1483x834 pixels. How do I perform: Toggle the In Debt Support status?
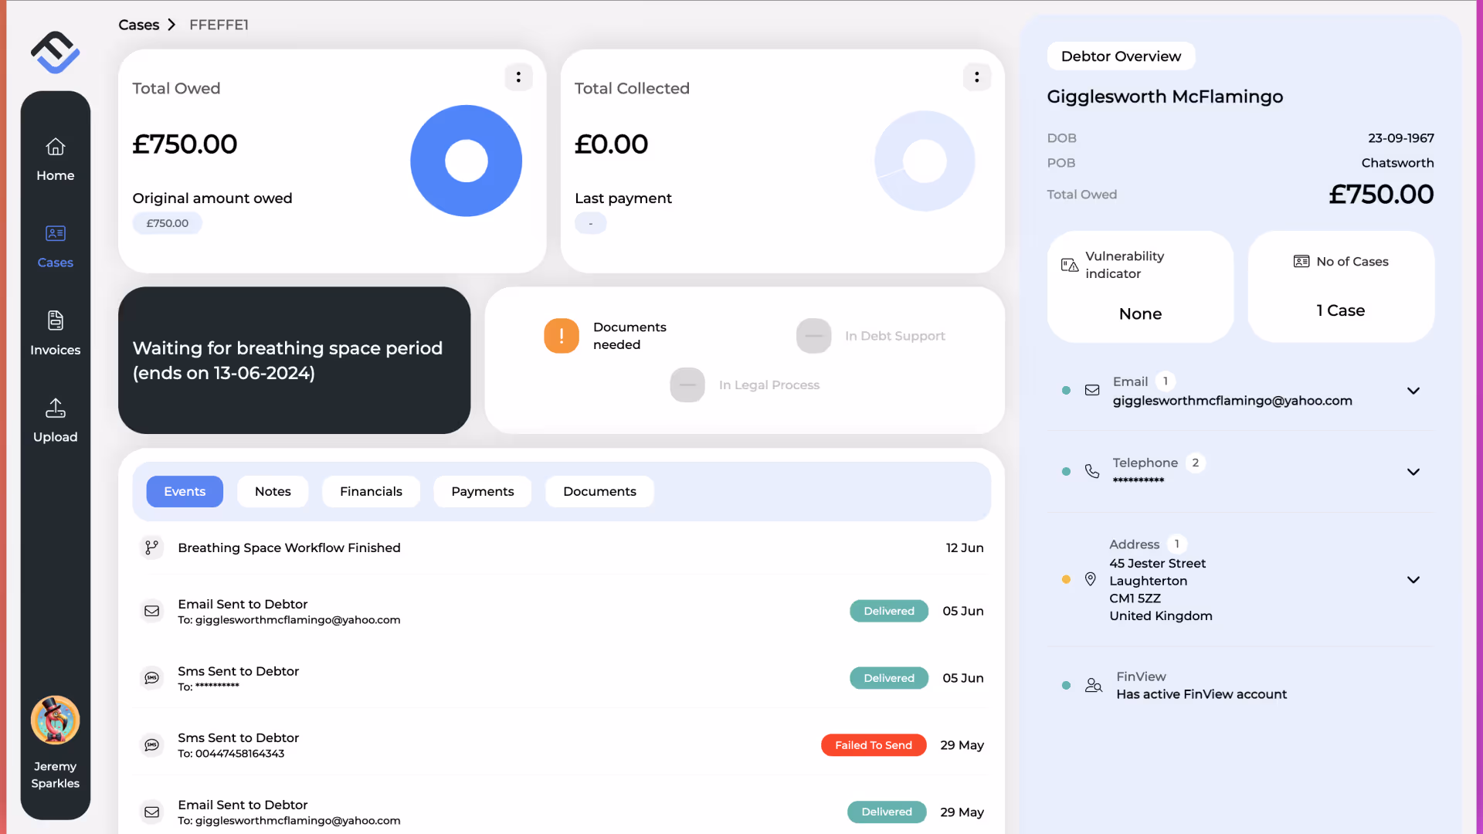(813, 336)
